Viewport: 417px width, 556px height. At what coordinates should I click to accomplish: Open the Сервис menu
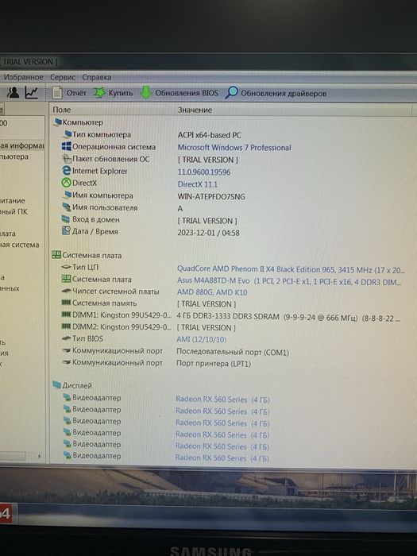[63, 77]
